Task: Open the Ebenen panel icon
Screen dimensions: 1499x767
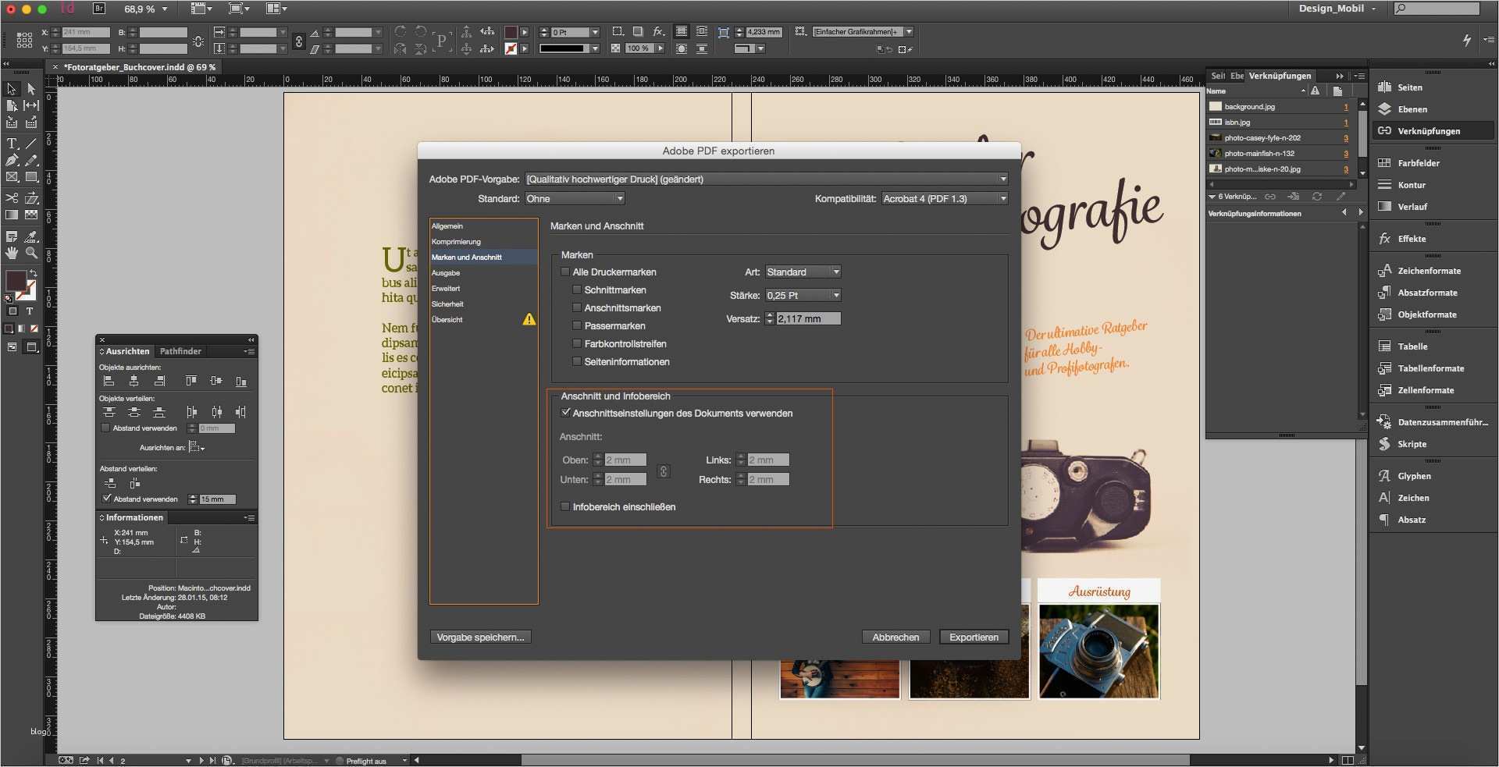Action: tap(1384, 109)
